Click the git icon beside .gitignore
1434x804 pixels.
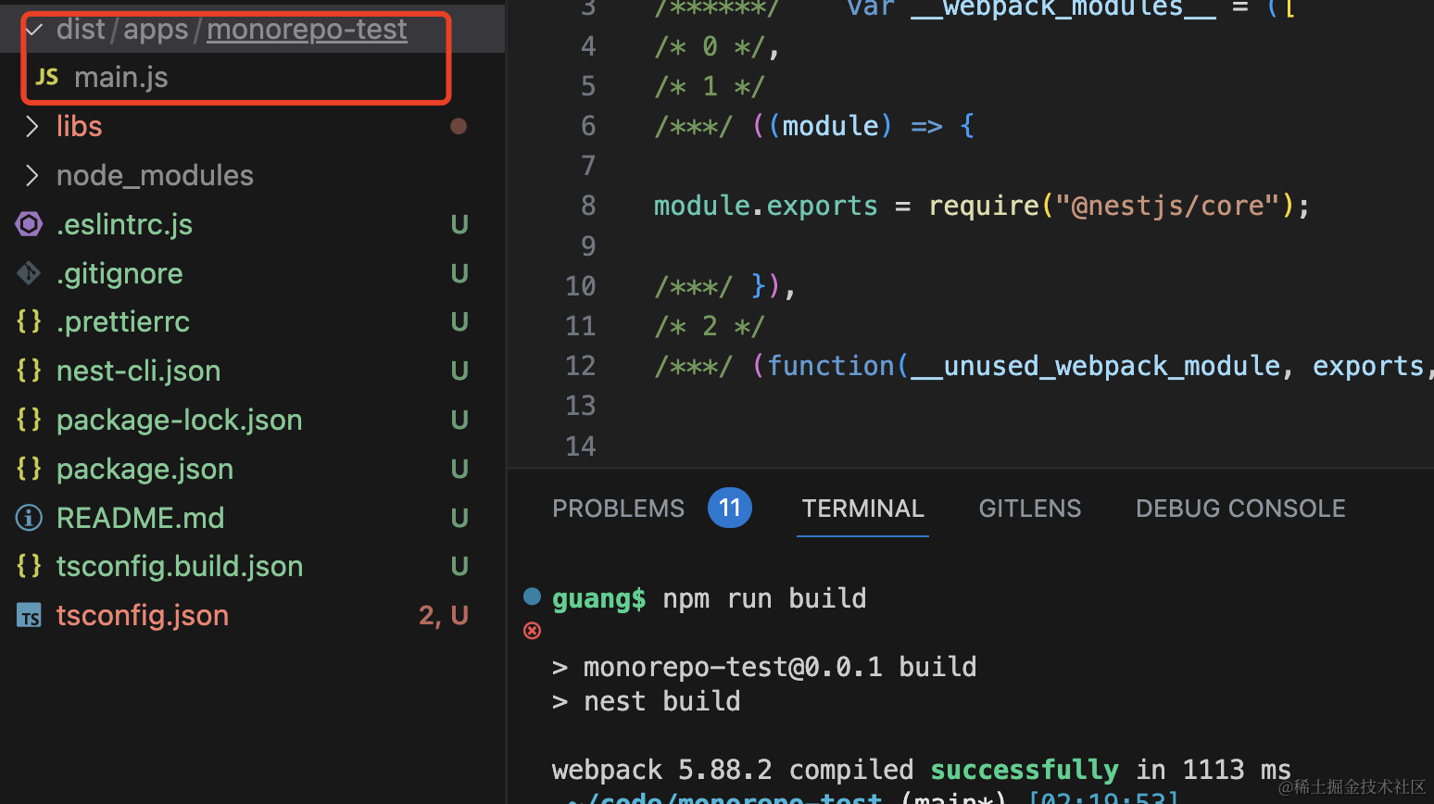click(x=29, y=273)
